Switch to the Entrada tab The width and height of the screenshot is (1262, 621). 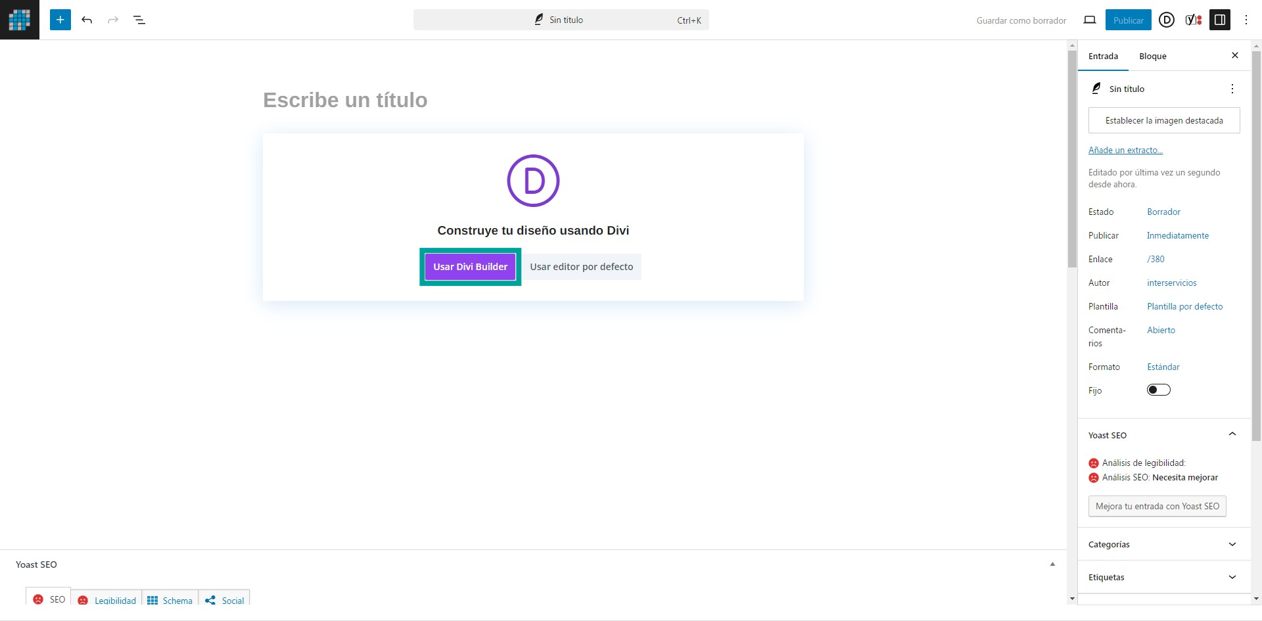coord(1103,56)
